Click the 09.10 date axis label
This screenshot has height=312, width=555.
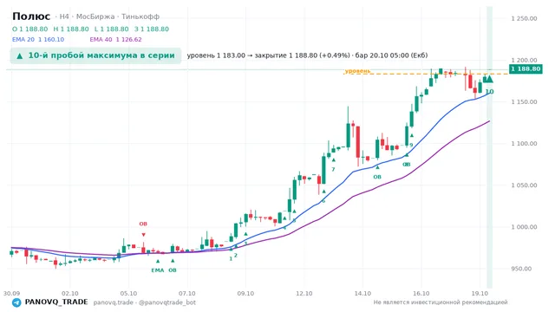click(245, 294)
